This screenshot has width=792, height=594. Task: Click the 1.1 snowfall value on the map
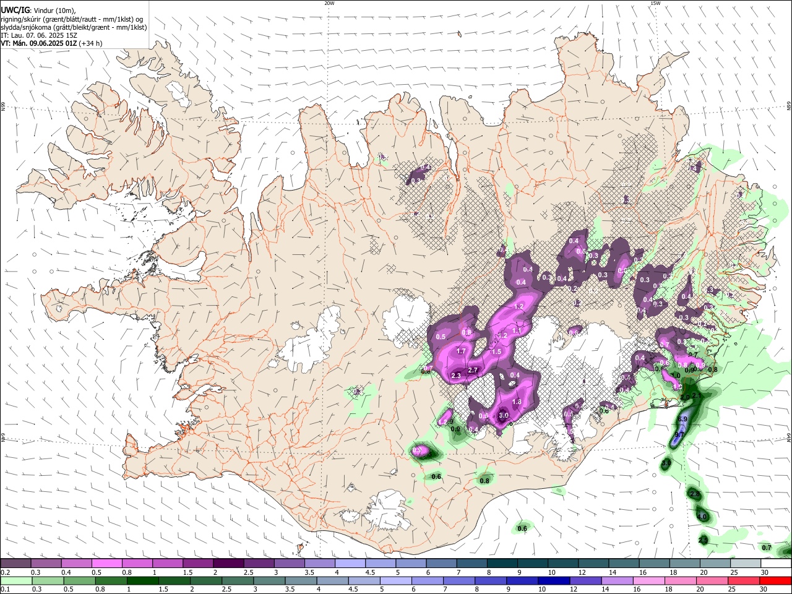click(x=517, y=331)
